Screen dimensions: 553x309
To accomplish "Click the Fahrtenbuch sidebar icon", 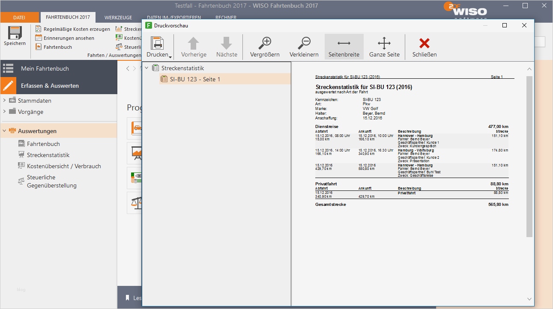I will click(x=21, y=144).
